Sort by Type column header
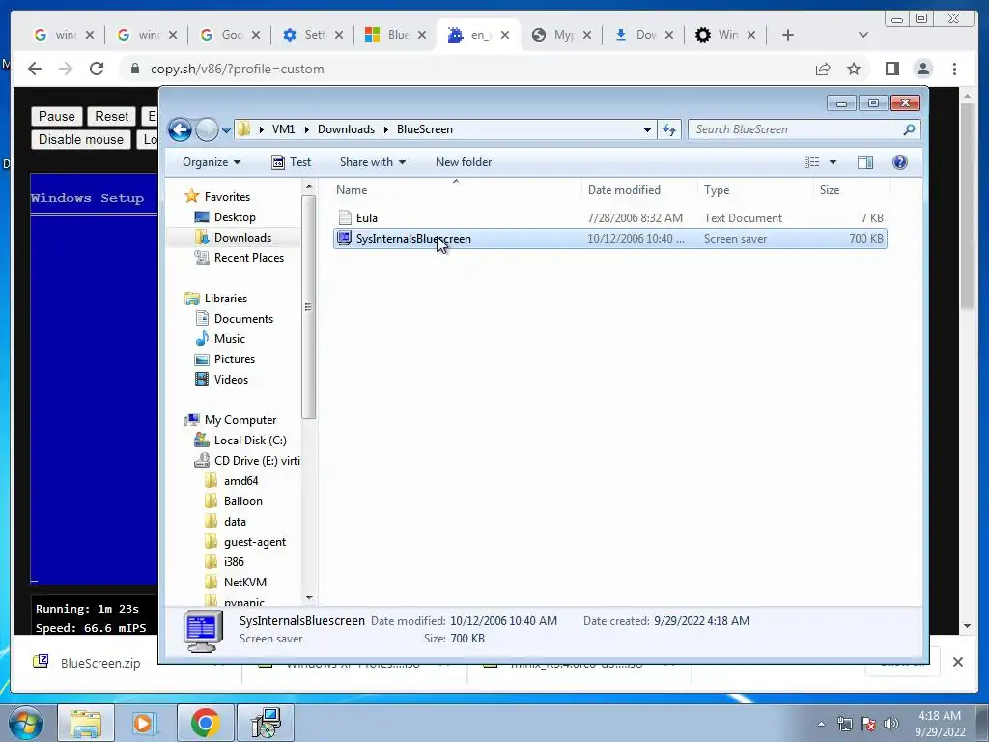 coord(755,190)
